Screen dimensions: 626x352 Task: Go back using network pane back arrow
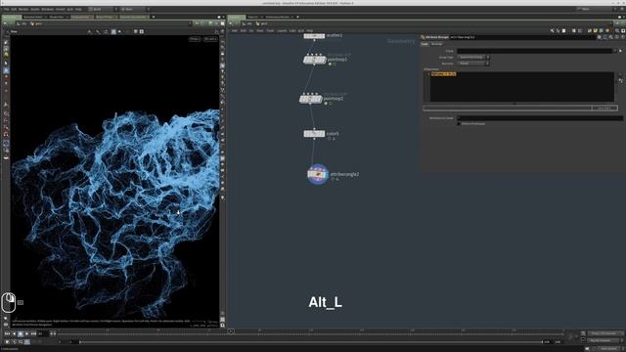coord(231,23)
